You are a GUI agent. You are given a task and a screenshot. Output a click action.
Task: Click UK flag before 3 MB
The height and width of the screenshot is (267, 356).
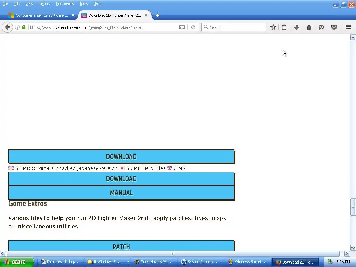coord(170,168)
